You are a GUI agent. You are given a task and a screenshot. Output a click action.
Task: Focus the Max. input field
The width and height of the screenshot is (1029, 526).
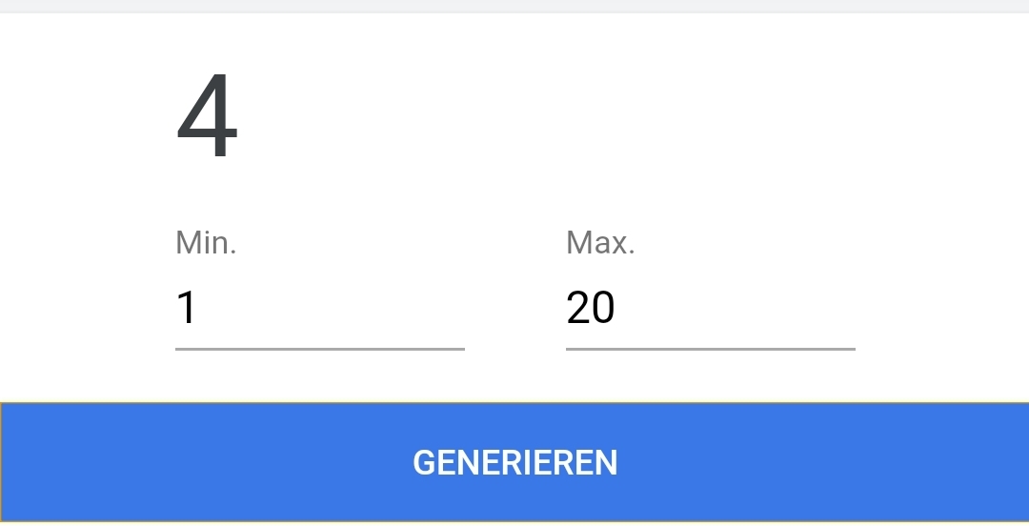click(710, 308)
